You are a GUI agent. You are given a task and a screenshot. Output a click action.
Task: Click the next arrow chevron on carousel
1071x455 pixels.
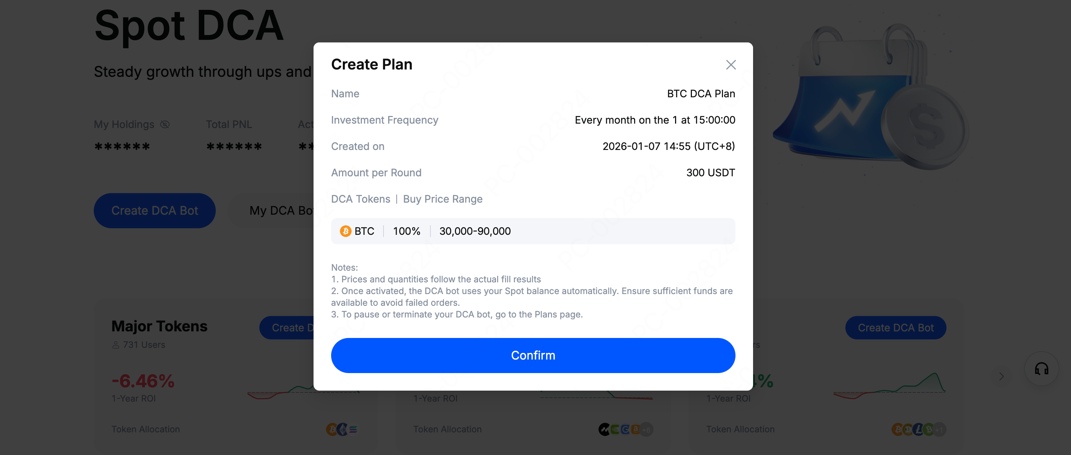click(x=1001, y=376)
